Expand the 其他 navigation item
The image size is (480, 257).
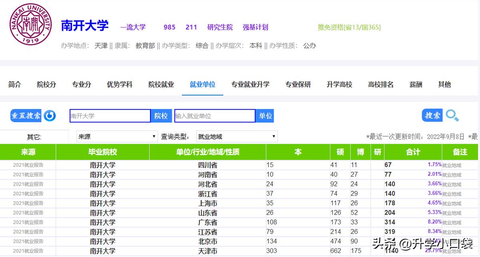click(444, 84)
